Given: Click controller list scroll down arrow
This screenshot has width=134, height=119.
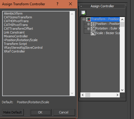Looking at the screenshot, I should [72, 93].
